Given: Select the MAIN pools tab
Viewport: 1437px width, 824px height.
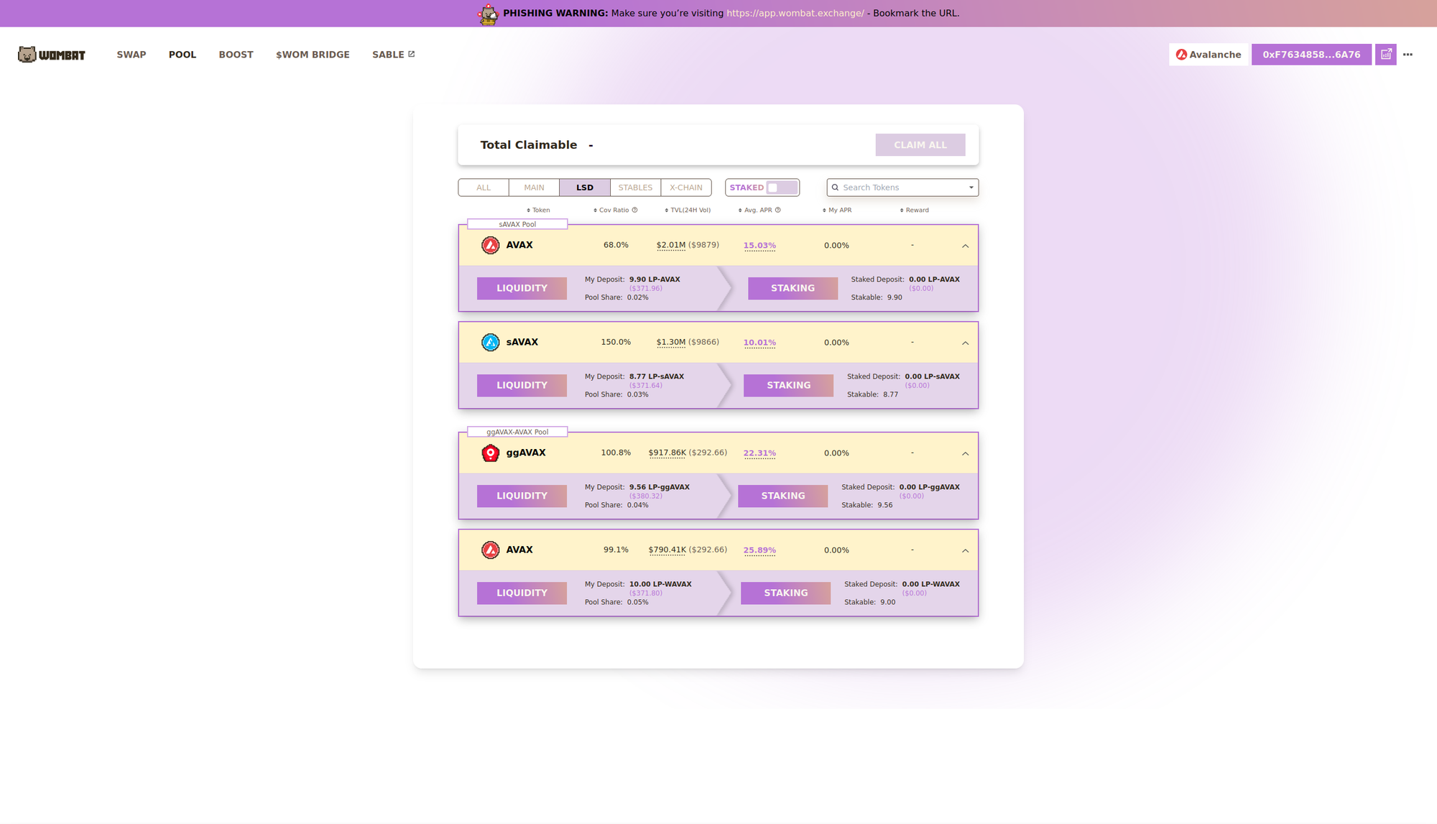Looking at the screenshot, I should (x=534, y=188).
